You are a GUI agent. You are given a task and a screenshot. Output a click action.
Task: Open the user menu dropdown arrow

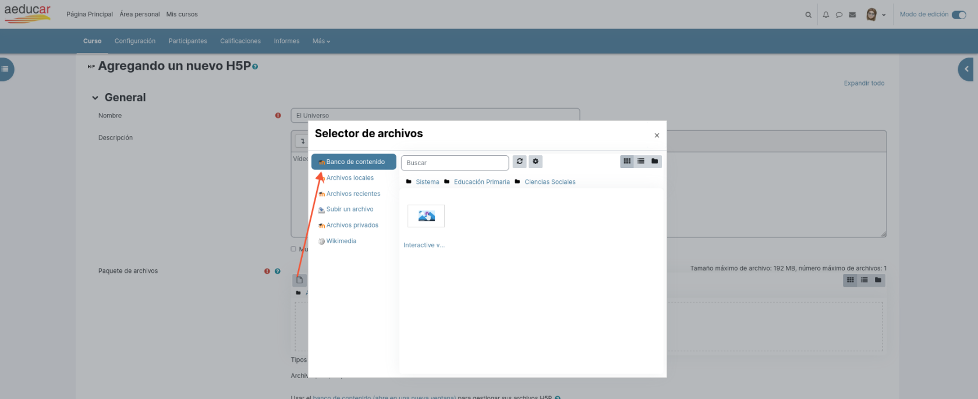pyautogui.click(x=884, y=15)
